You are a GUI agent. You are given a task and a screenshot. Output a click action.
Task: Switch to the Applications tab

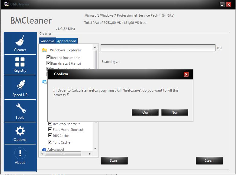point(67,41)
